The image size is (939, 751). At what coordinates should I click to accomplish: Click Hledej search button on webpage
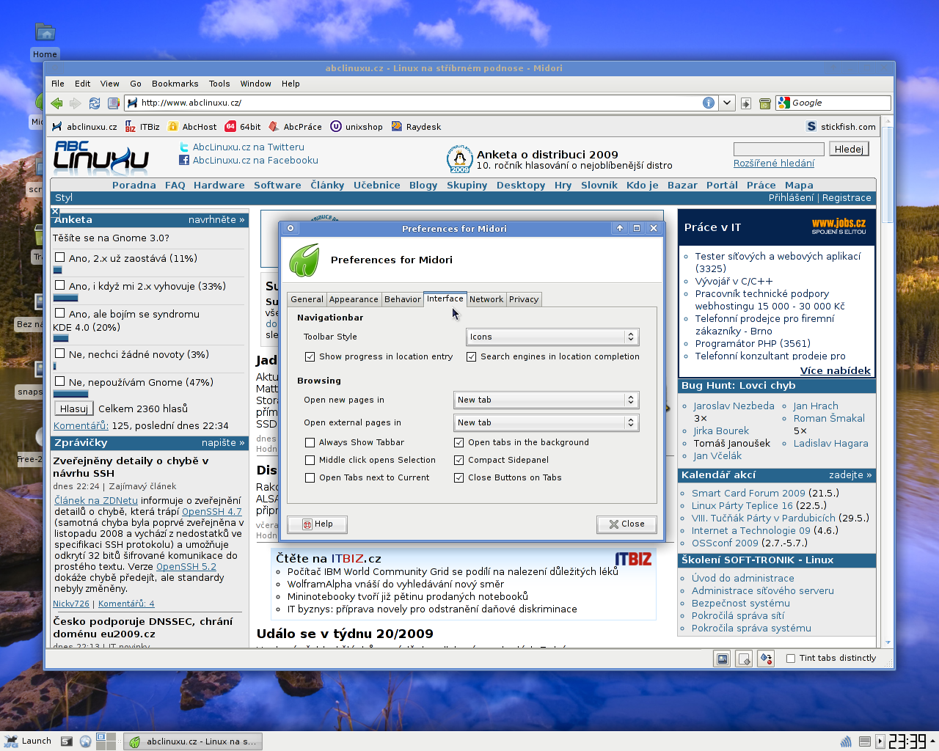tap(849, 149)
